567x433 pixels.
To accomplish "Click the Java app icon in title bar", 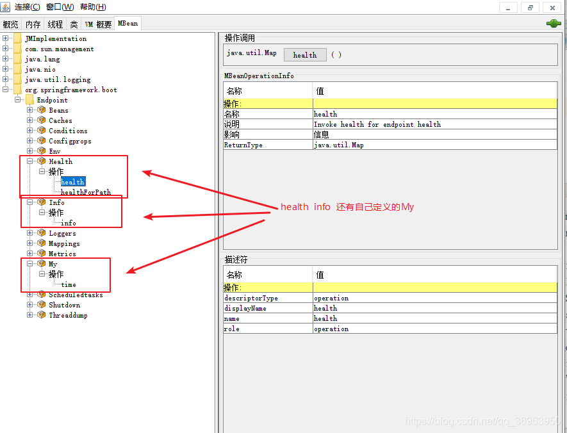I will pyautogui.click(x=5, y=6).
